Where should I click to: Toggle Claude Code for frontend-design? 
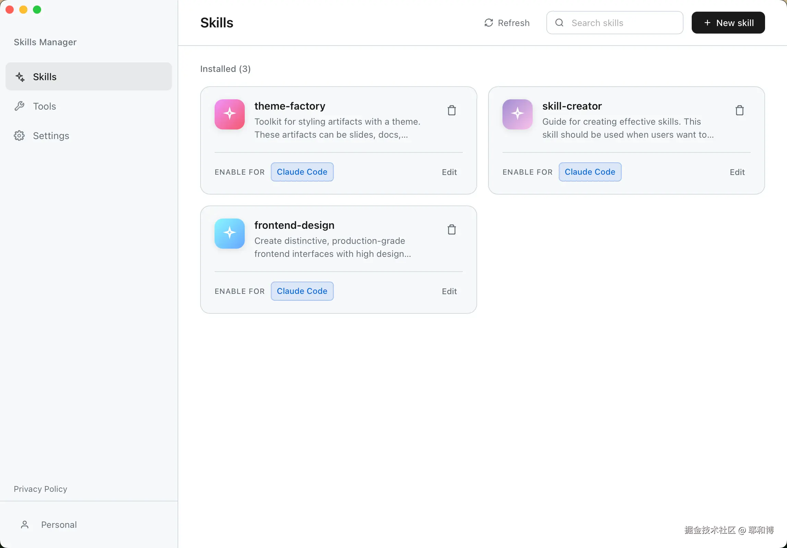[x=302, y=291]
